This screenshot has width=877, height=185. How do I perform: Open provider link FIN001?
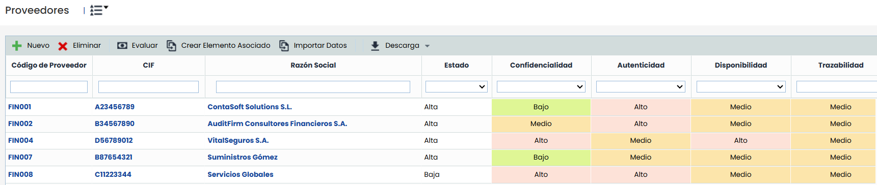[20, 107]
